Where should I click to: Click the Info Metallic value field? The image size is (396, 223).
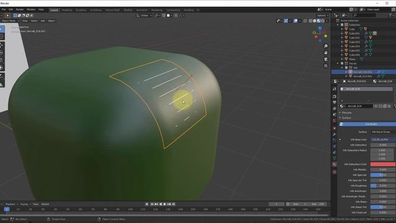[383, 170]
